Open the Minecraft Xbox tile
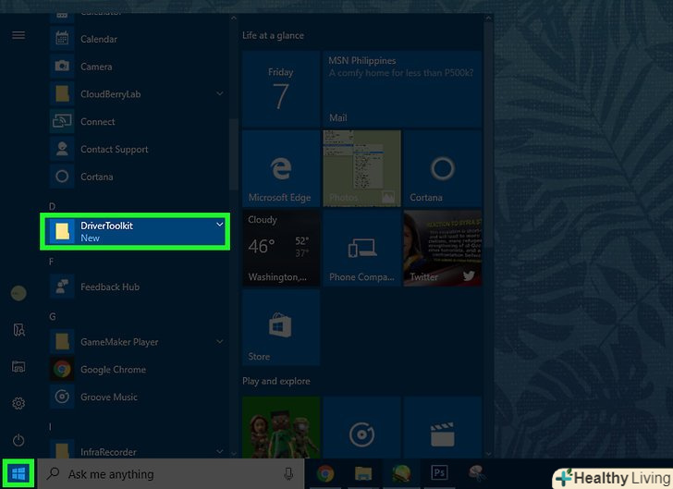Screen dimensions: 673x489 (x=281, y=428)
